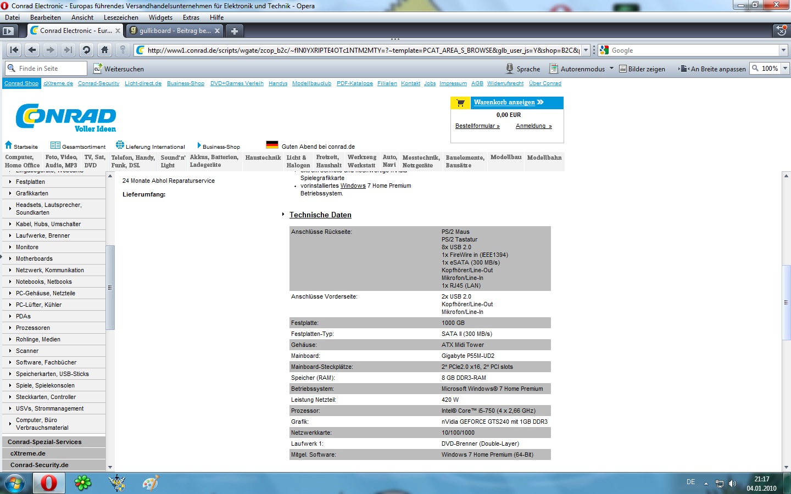
Task: Close the gulli:board tab
Action: [x=217, y=31]
